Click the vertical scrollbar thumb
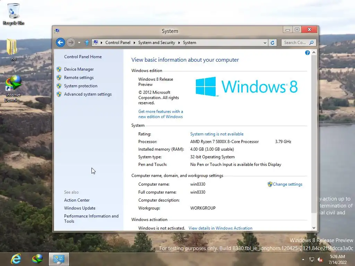The width and height of the screenshot is (355, 266). 314,134
